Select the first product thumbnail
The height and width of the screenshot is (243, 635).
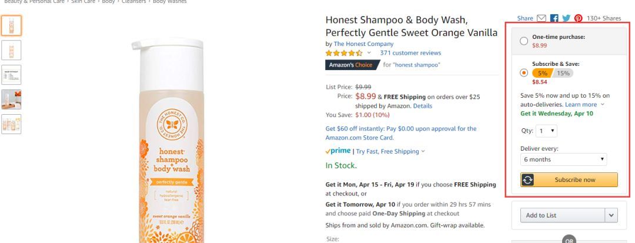pyautogui.click(x=11, y=25)
